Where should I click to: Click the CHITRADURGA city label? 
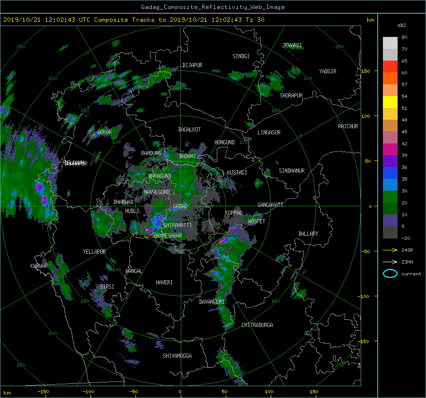[257, 325]
